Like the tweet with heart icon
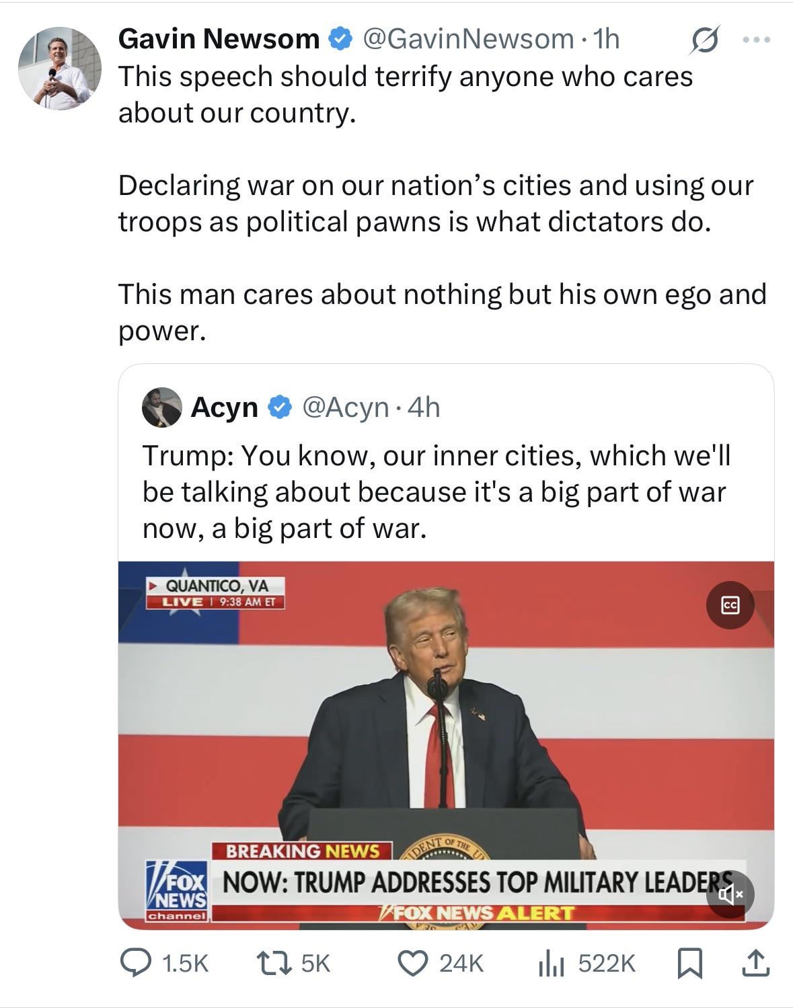The width and height of the screenshot is (793, 1008). click(413, 963)
